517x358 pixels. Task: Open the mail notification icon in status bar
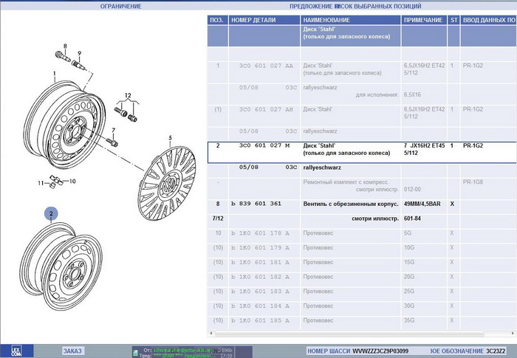click(135, 353)
